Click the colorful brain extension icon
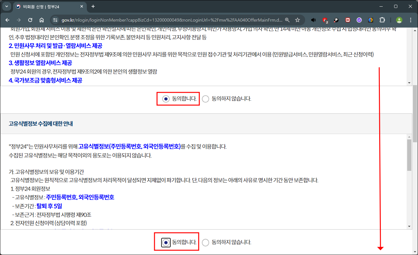This screenshot has width=418, height=255. click(x=371, y=20)
